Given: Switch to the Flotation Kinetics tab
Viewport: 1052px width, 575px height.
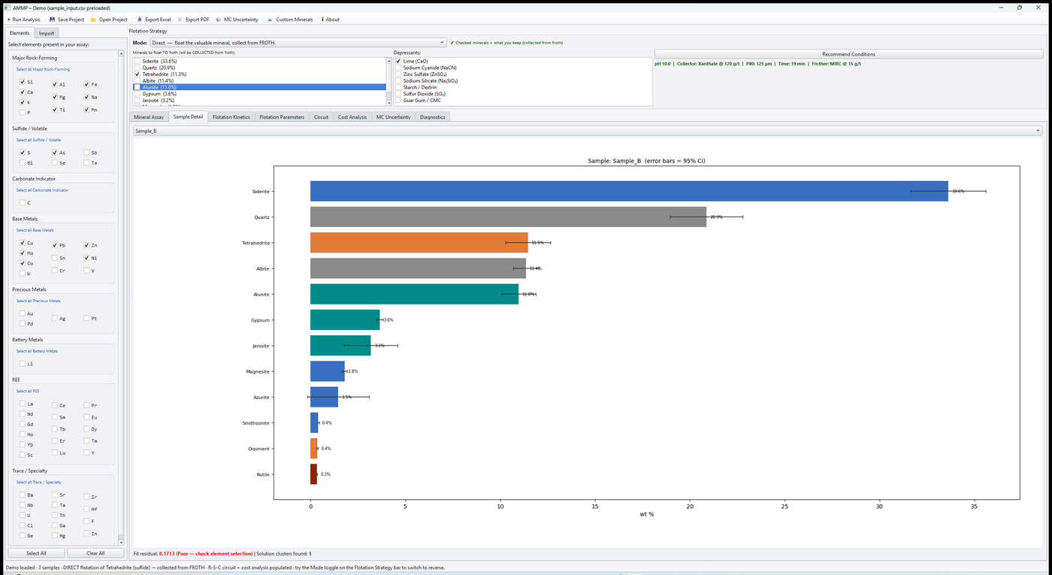Looking at the screenshot, I should coord(231,117).
